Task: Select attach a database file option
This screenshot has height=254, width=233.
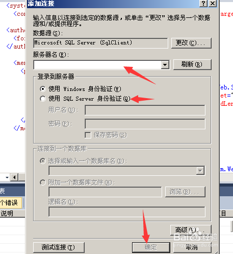Action: 43,182
